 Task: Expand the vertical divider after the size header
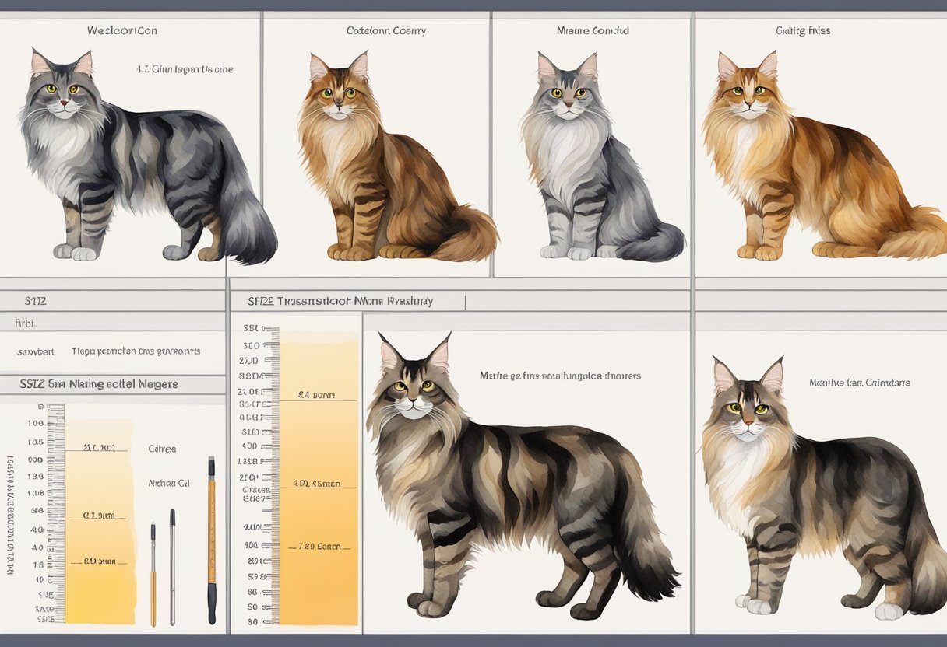[466, 300]
